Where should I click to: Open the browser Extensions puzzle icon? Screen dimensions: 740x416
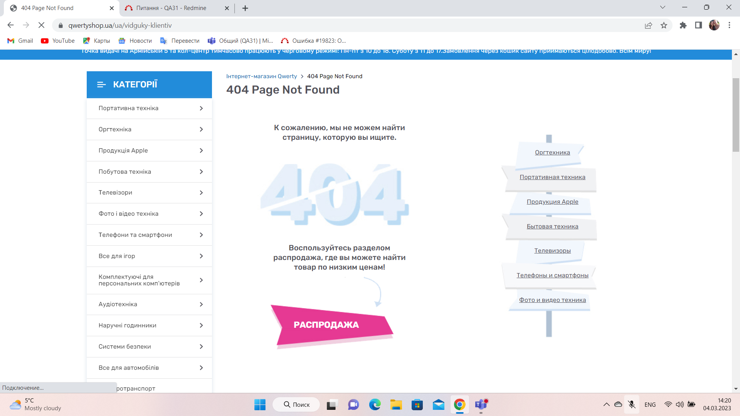(683, 25)
